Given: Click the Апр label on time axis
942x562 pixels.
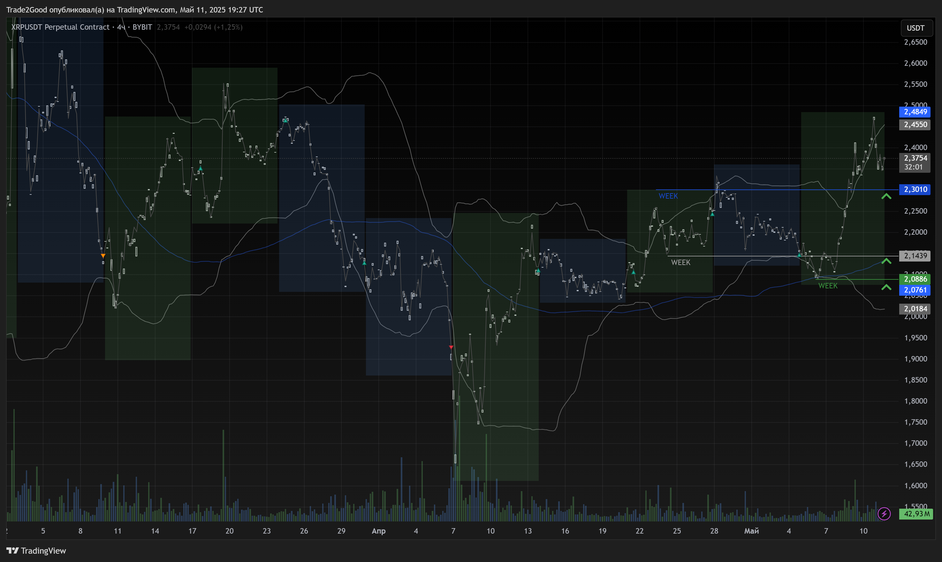Looking at the screenshot, I should (x=378, y=531).
